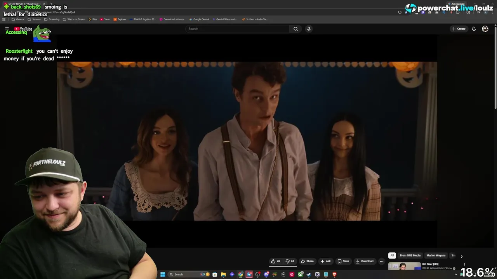The image size is (497, 279).
Task: Open Chrome apps grid in bookmarks bar
Action: 4,19
